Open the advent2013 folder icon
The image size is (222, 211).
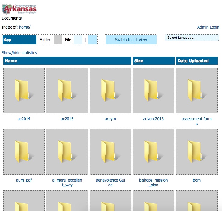point(153,90)
